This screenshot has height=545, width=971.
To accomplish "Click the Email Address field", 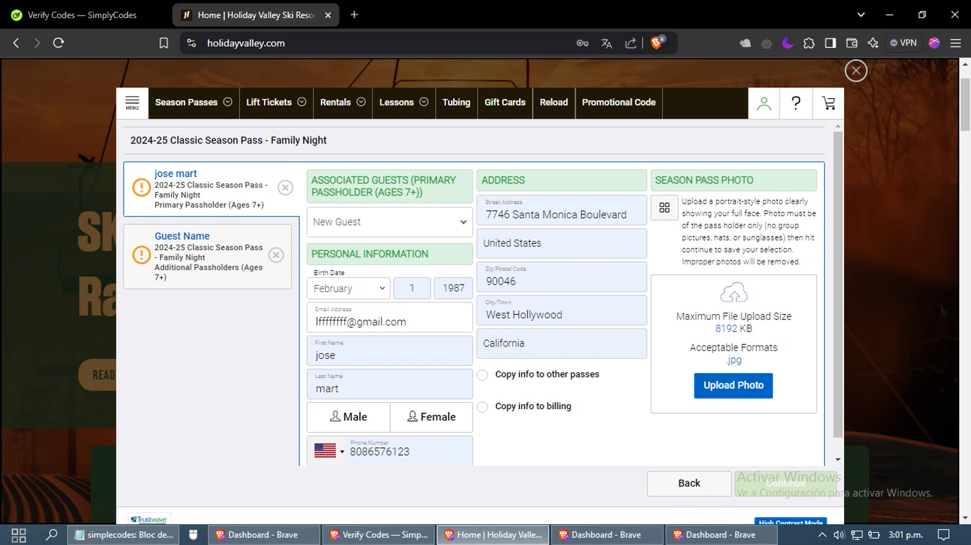I will tap(390, 317).
